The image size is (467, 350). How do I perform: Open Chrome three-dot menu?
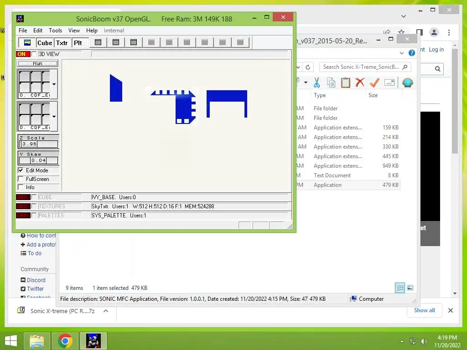click(449, 32)
